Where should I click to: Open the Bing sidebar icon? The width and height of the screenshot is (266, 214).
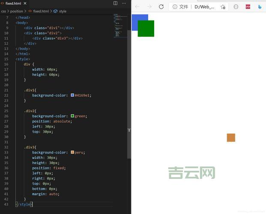pos(260,6)
